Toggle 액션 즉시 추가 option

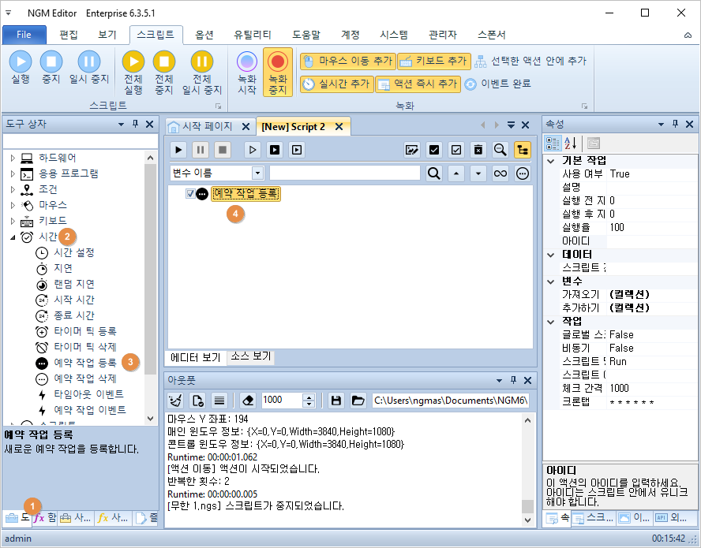pyautogui.click(x=418, y=84)
